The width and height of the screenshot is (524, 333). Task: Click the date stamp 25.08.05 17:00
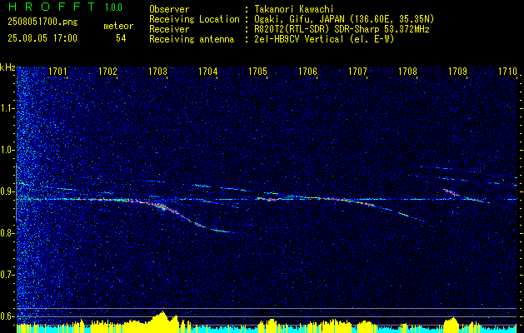click(42, 37)
